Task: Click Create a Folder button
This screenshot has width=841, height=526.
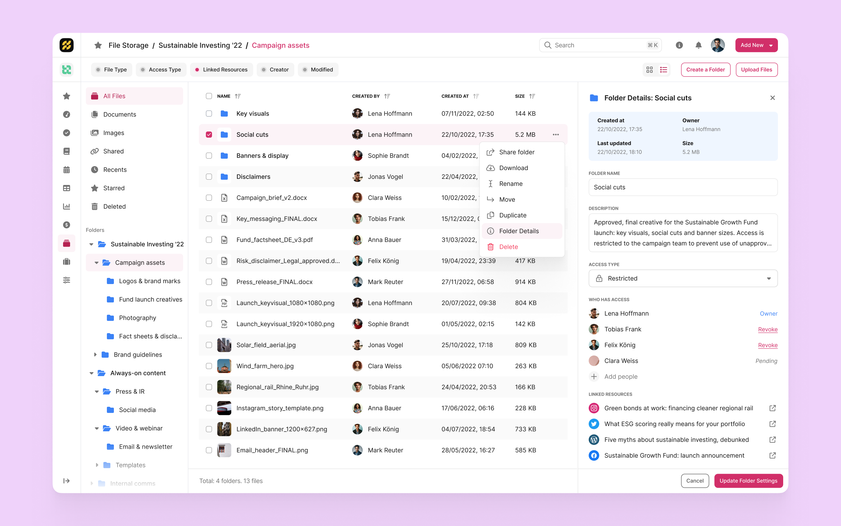Action: pos(706,70)
